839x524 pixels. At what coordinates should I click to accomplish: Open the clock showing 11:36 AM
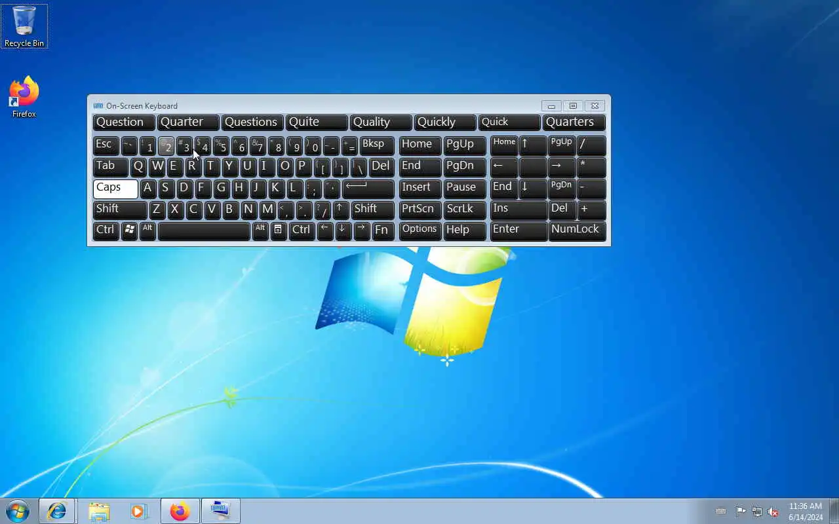[806, 512]
